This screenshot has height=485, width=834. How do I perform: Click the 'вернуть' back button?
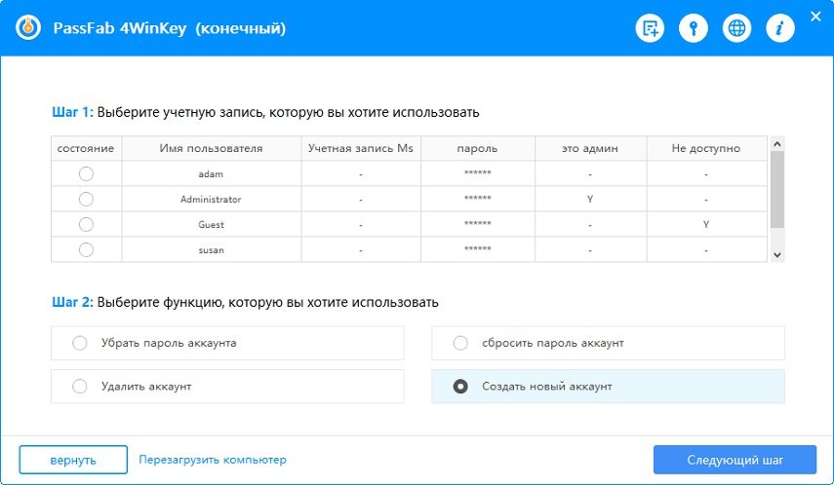tap(73, 460)
